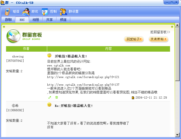Click the ID [357007842]

(15, 61)
